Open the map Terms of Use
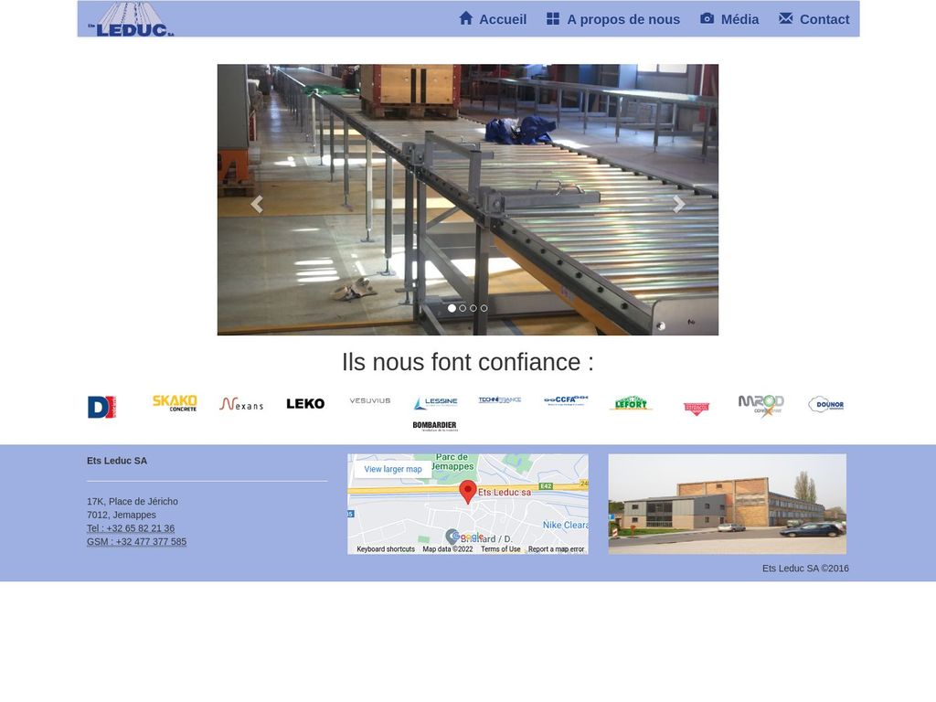 [x=501, y=549]
